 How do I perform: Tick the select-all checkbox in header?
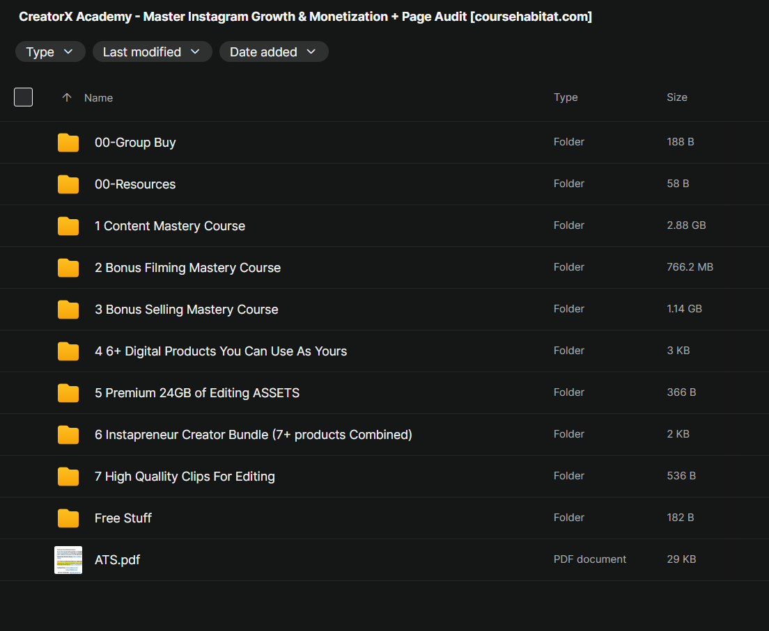(23, 97)
